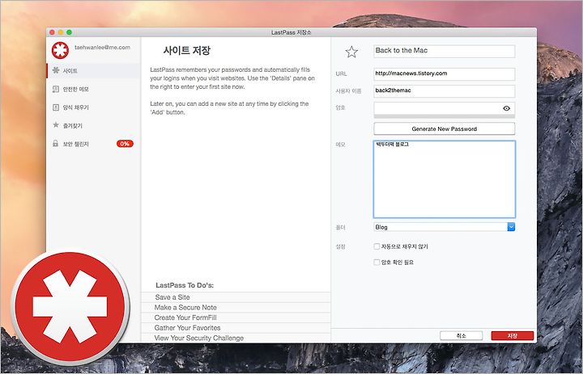Select the Make a Secure Note to-do item
The width and height of the screenshot is (583, 374).
coord(236,307)
